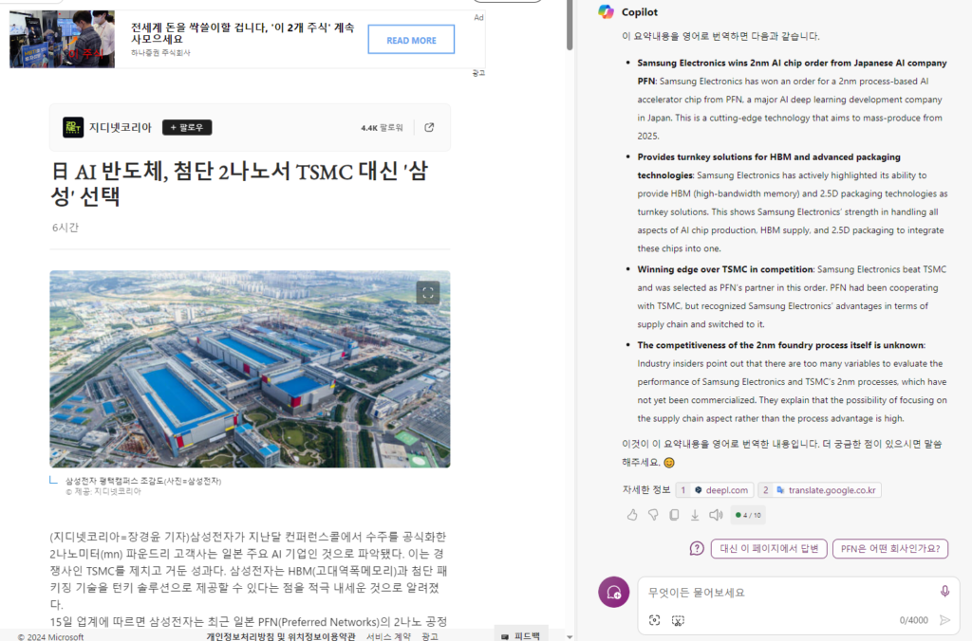Click the 하나증권 주식회사 advertiser name

[x=160, y=53]
